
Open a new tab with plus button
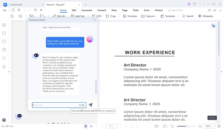[x=86, y=5]
